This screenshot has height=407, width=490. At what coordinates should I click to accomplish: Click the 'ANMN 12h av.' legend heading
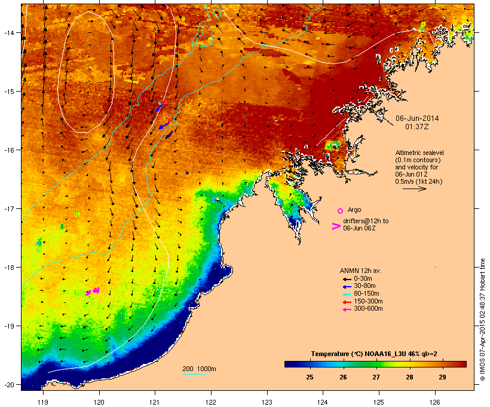click(360, 271)
